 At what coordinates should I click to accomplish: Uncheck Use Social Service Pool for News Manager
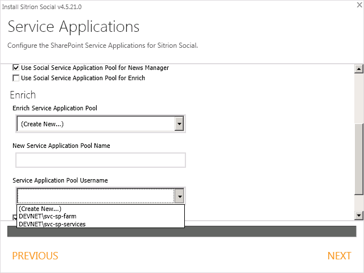pyautogui.click(x=16, y=68)
